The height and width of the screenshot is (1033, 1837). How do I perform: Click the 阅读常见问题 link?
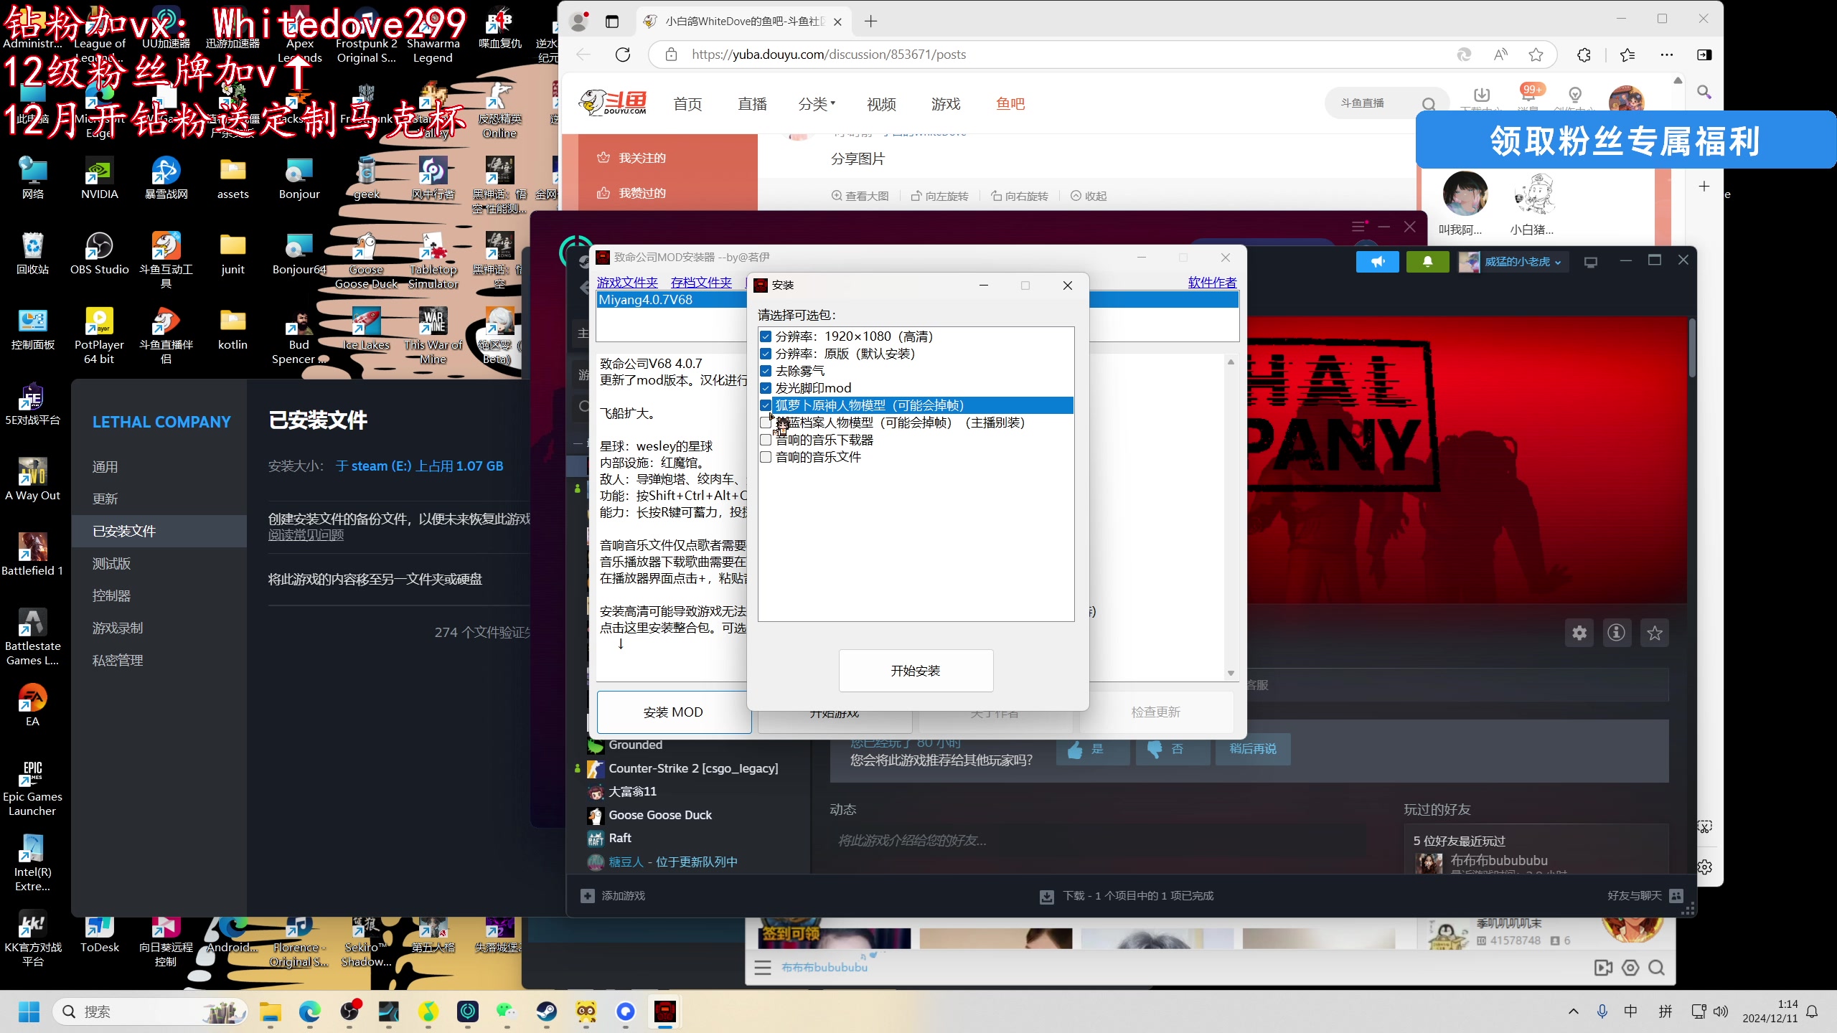click(x=306, y=535)
